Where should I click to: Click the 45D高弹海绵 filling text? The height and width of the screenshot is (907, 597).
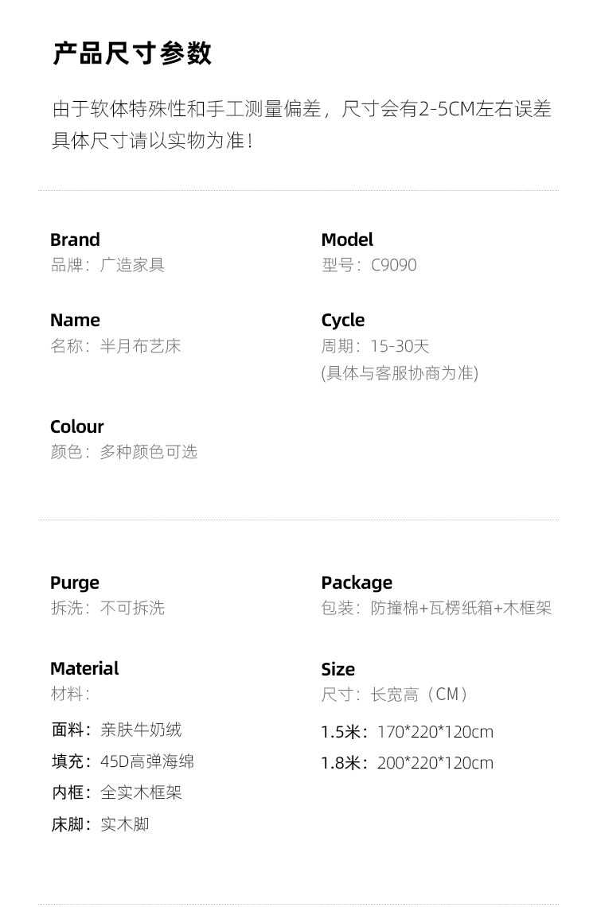(147, 761)
